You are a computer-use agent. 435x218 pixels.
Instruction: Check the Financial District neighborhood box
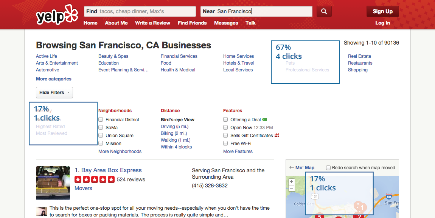point(101,120)
